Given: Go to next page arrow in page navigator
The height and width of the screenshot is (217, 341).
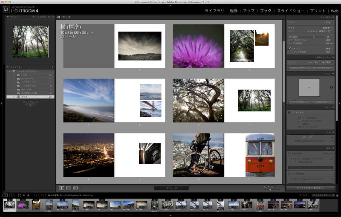Looking at the screenshot, I should (x=185, y=188).
